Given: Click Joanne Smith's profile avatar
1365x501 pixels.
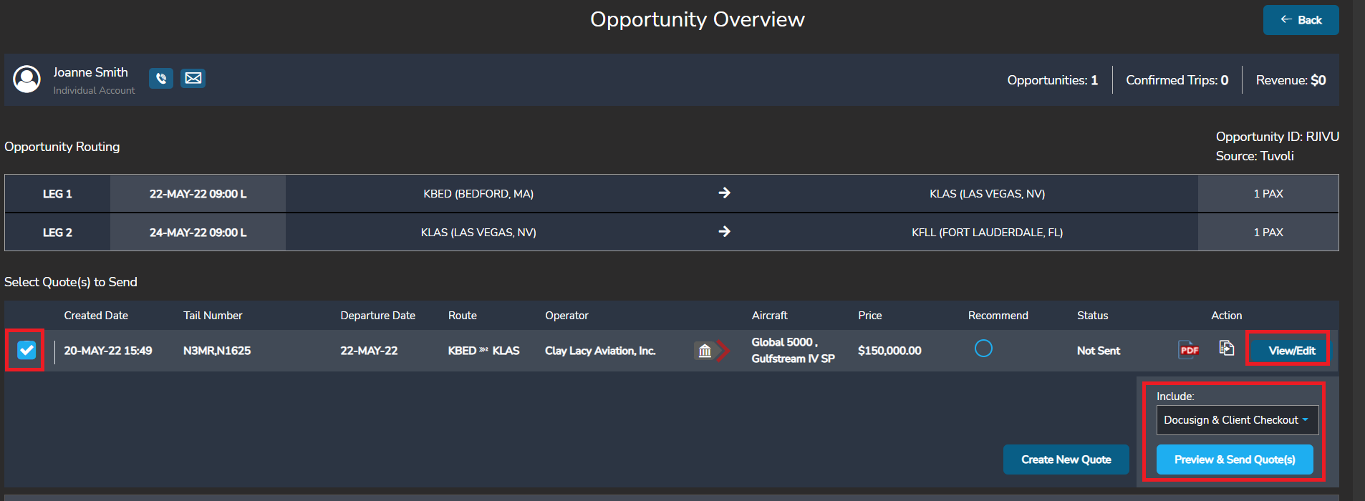Looking at the screenshot, I should (27, 79).
